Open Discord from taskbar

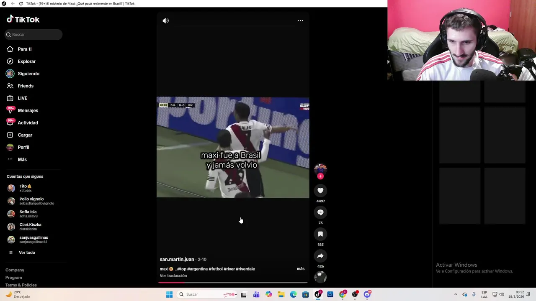click(367, 294)
